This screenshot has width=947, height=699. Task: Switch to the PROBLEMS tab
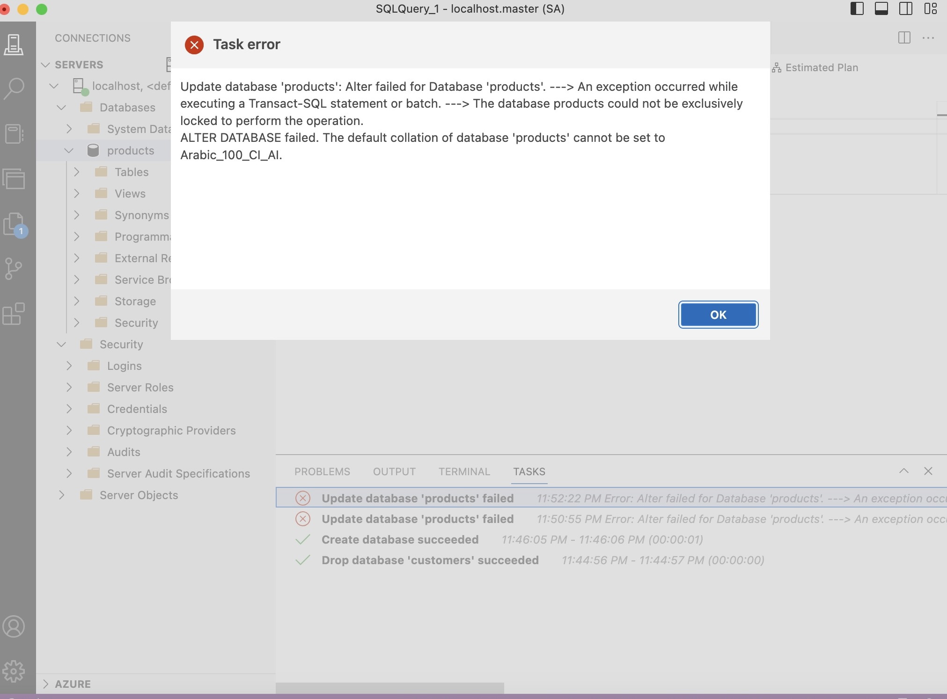(x=322, y=471)
